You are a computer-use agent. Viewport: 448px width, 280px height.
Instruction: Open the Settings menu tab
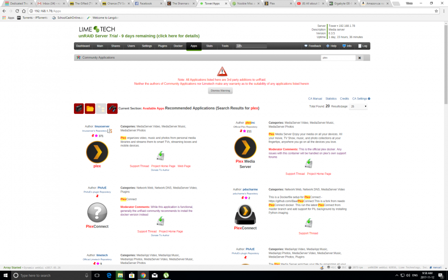pyautogui.click(x=147, y=46)
